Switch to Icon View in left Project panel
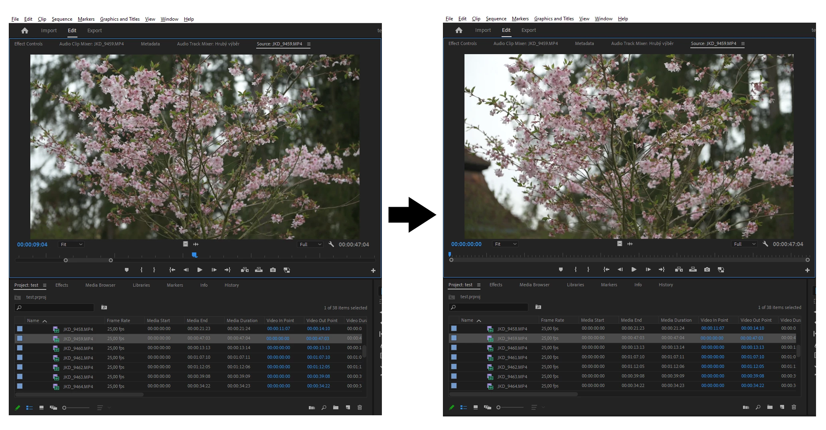826x430 pixels. (x=41, y=407)
